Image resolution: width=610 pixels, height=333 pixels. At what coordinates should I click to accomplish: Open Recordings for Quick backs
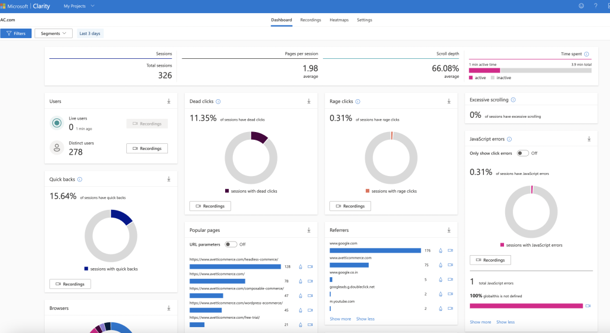pos(70,284)
